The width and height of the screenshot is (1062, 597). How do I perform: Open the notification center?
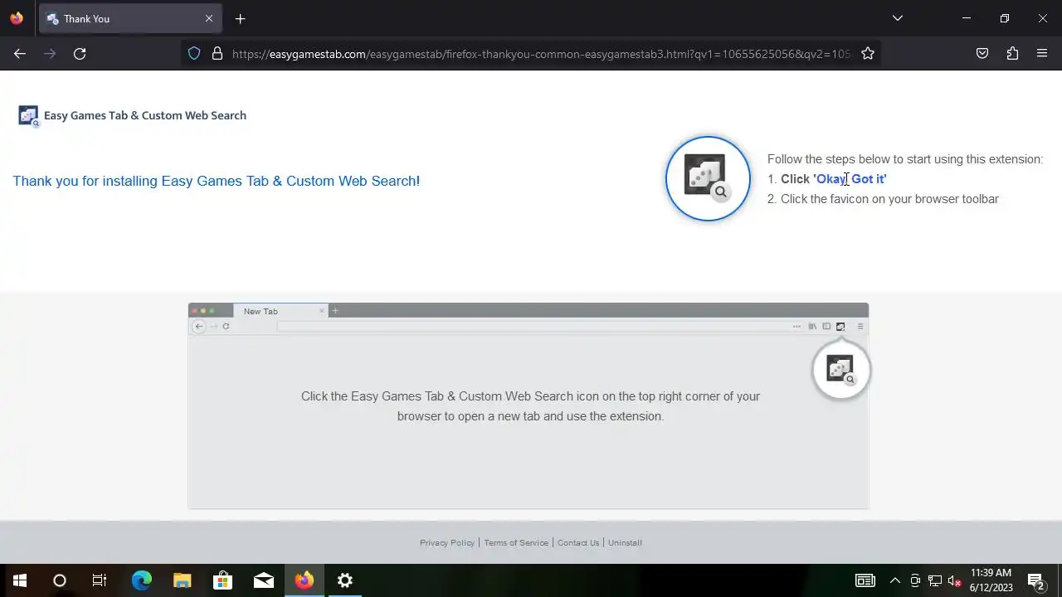point(1036,580)
